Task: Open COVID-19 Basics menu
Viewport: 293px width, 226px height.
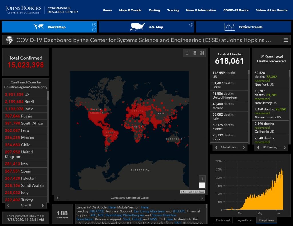Action: pos(236,10)
